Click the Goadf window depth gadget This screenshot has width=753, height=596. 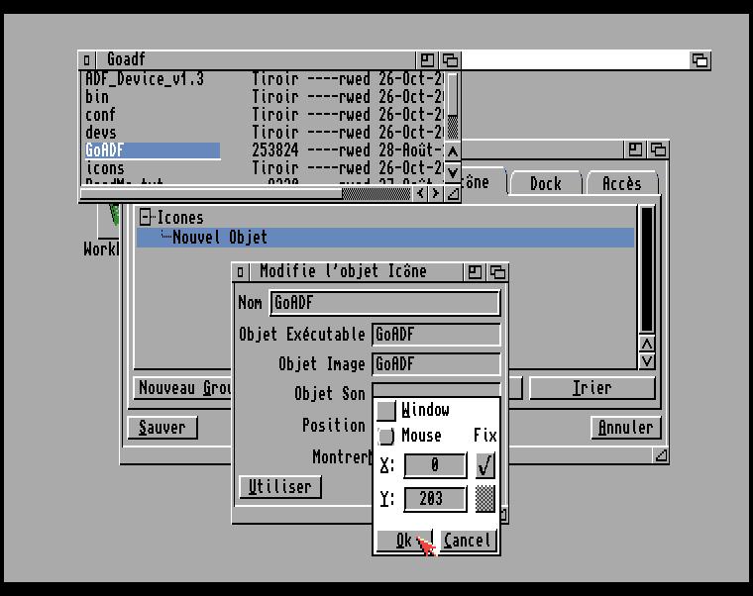(x=450, y=60)
